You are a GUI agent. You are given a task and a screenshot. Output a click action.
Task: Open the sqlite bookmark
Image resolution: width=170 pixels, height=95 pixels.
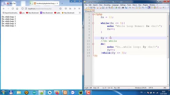point(57,13)
